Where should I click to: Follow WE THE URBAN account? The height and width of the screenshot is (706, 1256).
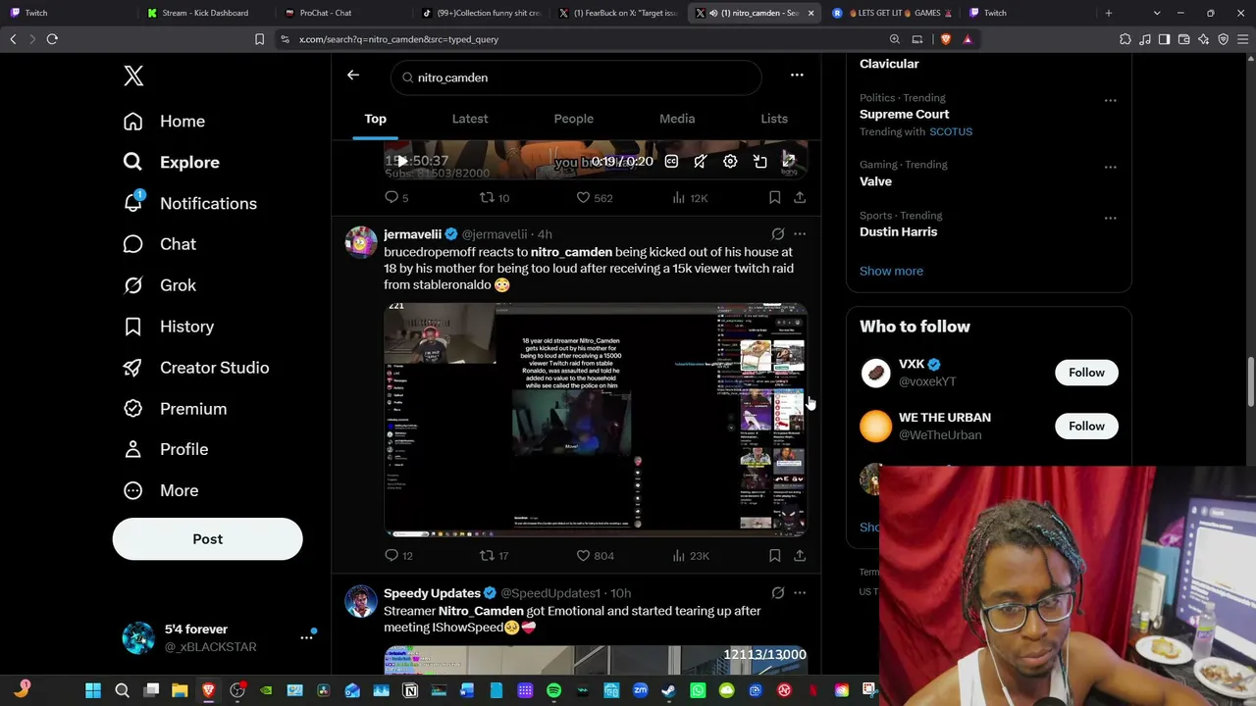(x=1086, y=427)
